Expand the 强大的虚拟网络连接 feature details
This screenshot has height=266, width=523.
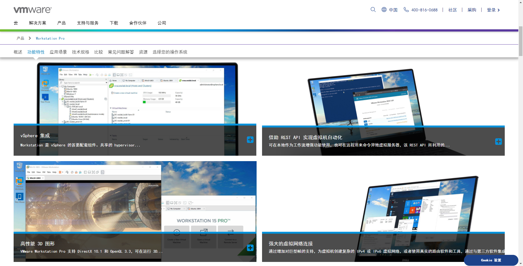point(498,248)
